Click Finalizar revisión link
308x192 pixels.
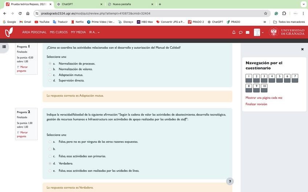tap(256, 104)
